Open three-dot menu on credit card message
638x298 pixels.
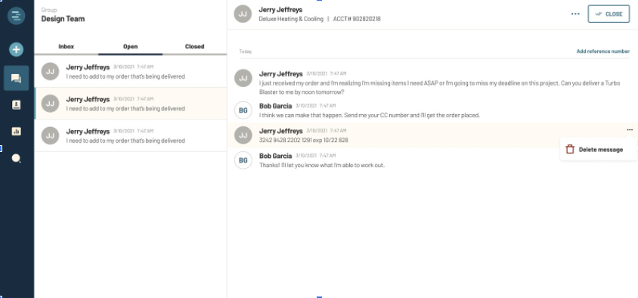click(630, 130)
